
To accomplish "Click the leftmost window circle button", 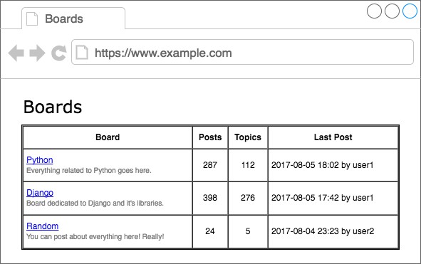I will click(x=374, y=11).
